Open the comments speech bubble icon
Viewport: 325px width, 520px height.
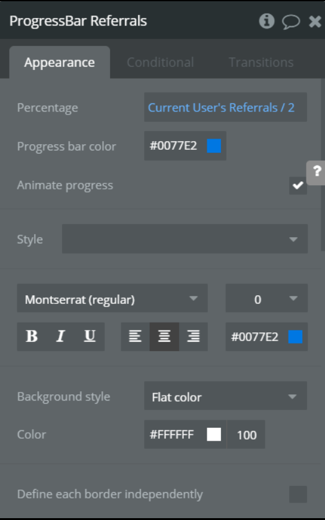click(291, 22)
